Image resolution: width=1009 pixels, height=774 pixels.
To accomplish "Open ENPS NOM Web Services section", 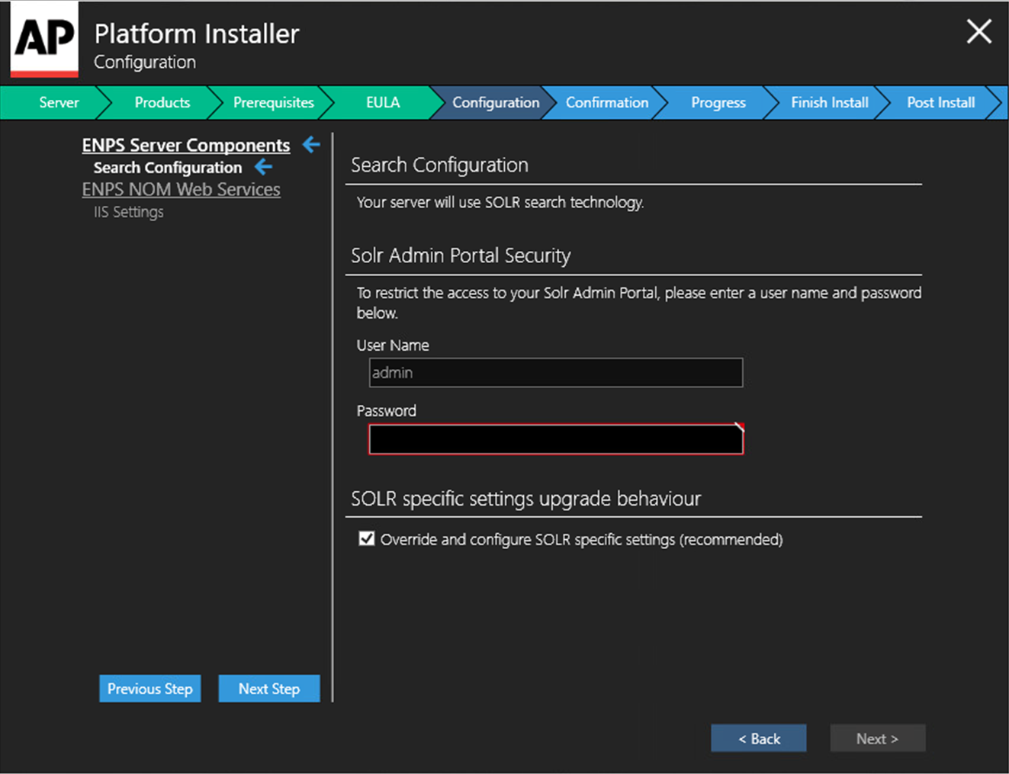I will pyautogui.click(x=181, y=189).
